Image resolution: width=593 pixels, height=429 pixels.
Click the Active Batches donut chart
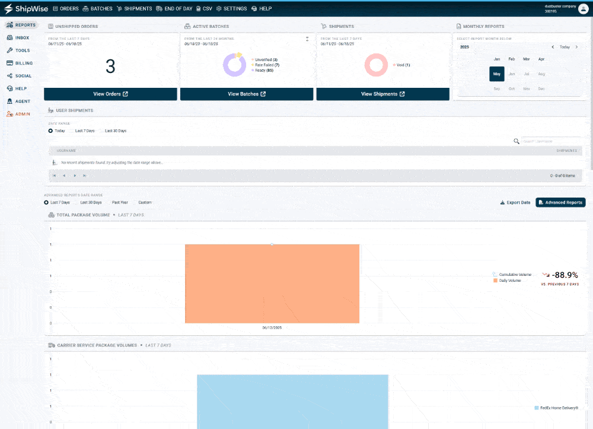[234, 65]
